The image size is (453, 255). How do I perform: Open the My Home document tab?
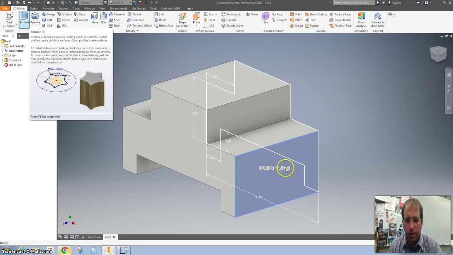94,237
